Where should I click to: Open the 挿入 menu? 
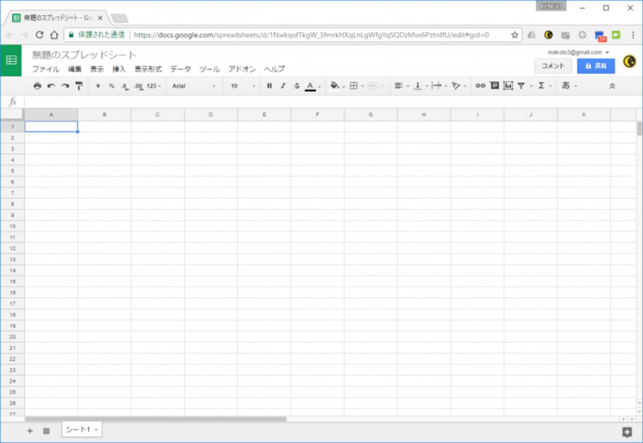click(119, 69)
